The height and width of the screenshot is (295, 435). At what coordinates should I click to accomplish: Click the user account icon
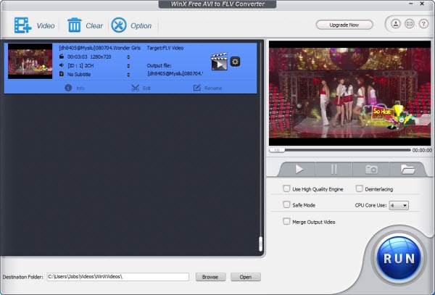396,24
